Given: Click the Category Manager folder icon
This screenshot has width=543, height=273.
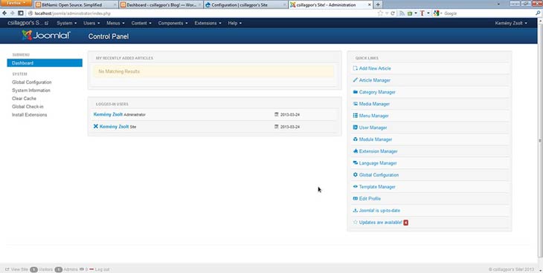Looking at the screenshot, I should coord(355,92).
